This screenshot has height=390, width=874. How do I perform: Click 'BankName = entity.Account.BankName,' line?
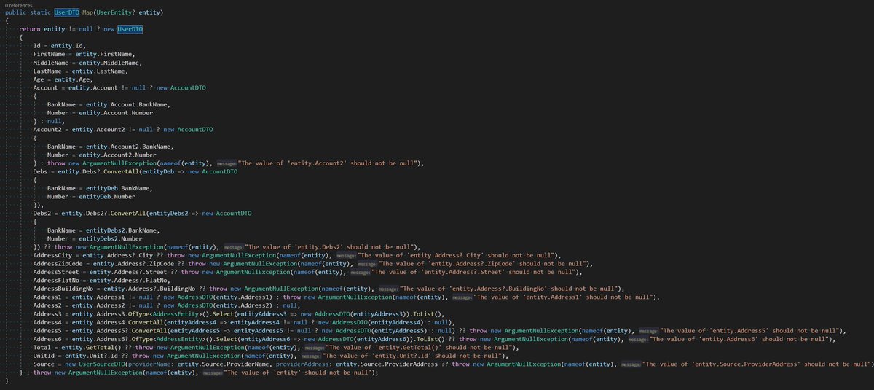(109, 105)
